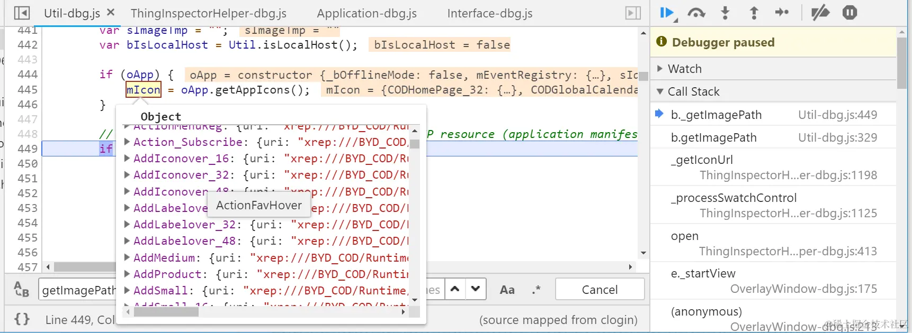Expand the AddIconover_32 property
Image resolution: width=912 pixels, height=333 pixels.
pyautogui.click(x=127, y=174)
